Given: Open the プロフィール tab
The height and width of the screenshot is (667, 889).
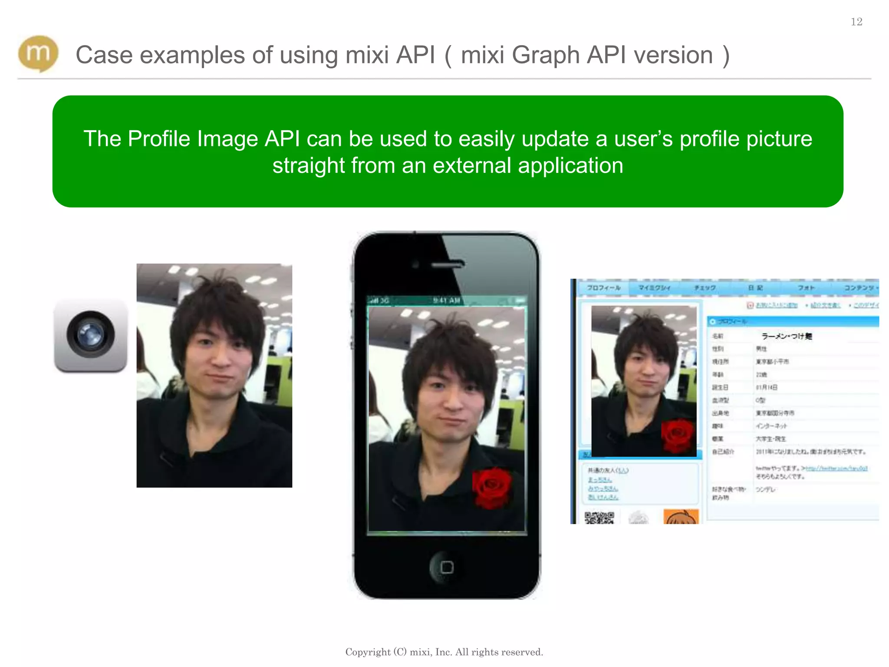Looking at the screenshot, I should point(603,288).
